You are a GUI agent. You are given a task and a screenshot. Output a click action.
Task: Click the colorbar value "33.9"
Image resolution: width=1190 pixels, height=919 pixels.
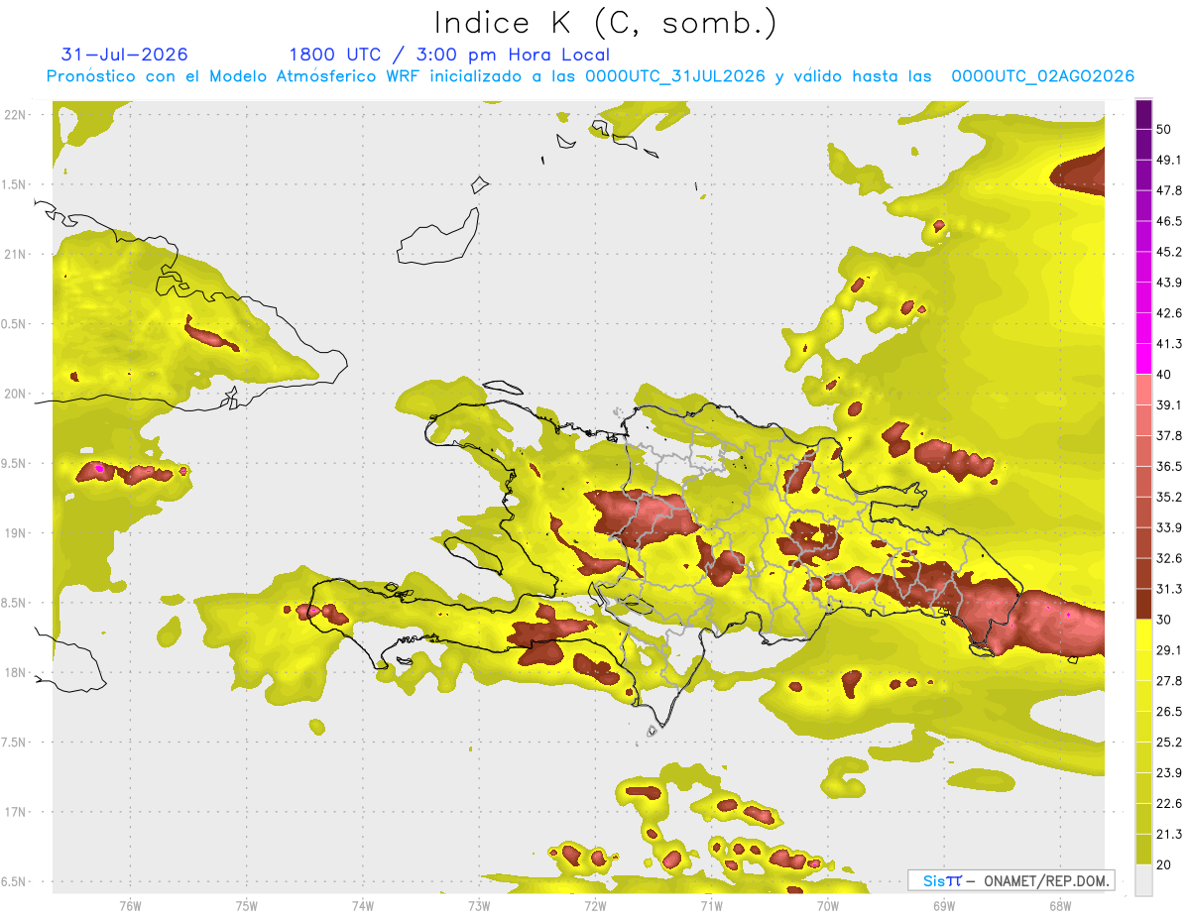point(1168,527)
